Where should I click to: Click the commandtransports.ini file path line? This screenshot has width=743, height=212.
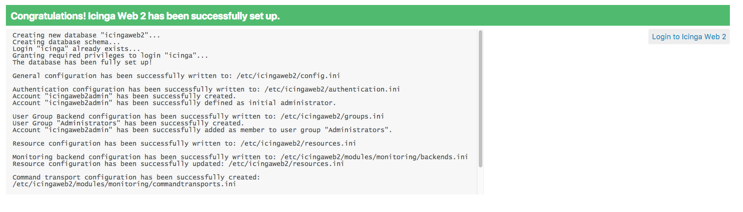pos(124,184)
